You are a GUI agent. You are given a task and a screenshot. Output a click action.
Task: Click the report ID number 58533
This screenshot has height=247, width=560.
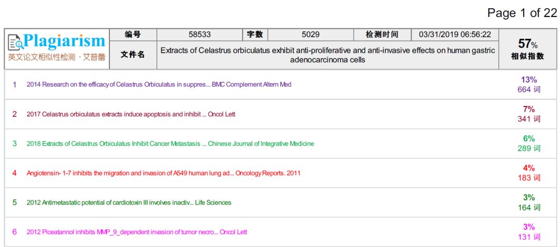pos(200,35)
